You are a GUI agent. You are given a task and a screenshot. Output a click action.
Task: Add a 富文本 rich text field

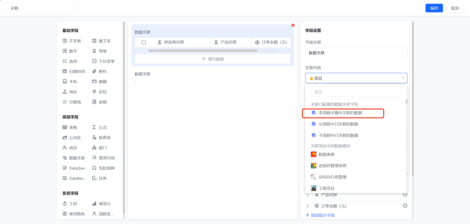(102, 41)
